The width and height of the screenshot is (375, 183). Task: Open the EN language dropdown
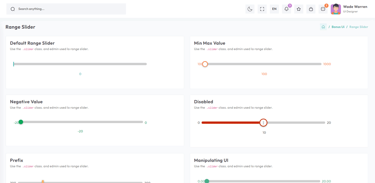pos(274,9)
